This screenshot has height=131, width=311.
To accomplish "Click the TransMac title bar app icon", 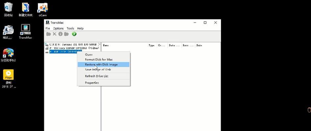I will pos(47,23).
